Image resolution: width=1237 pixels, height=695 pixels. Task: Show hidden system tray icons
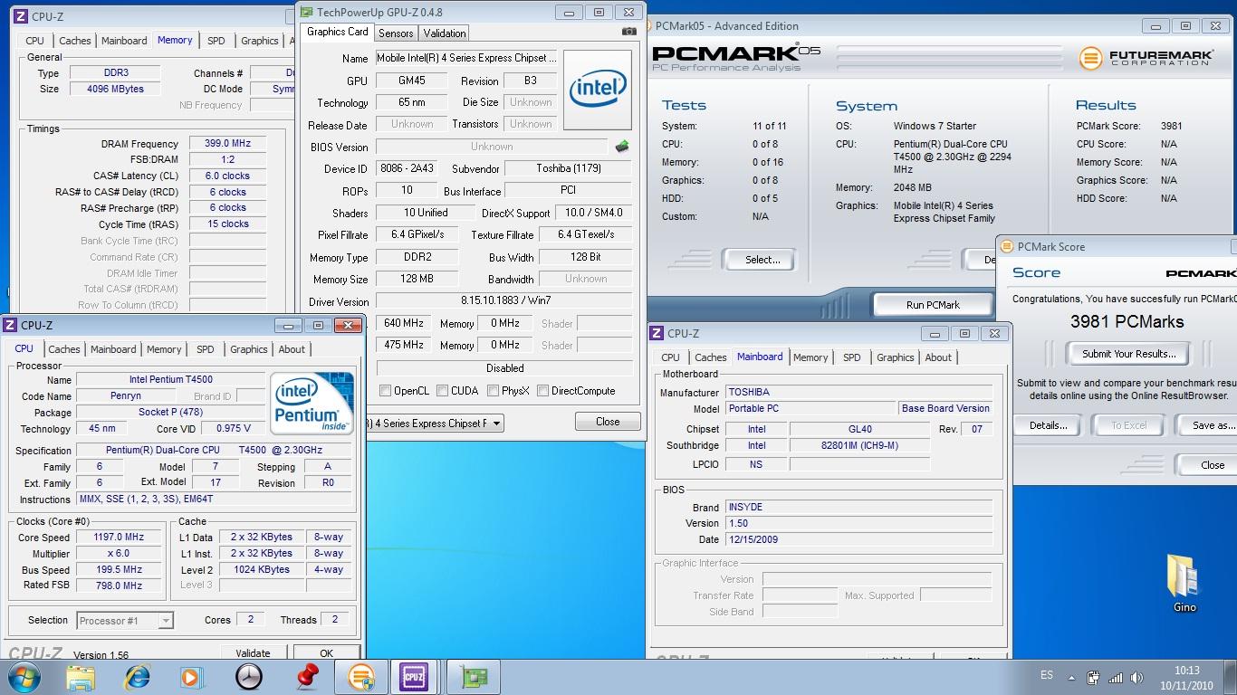(1071, 677)
